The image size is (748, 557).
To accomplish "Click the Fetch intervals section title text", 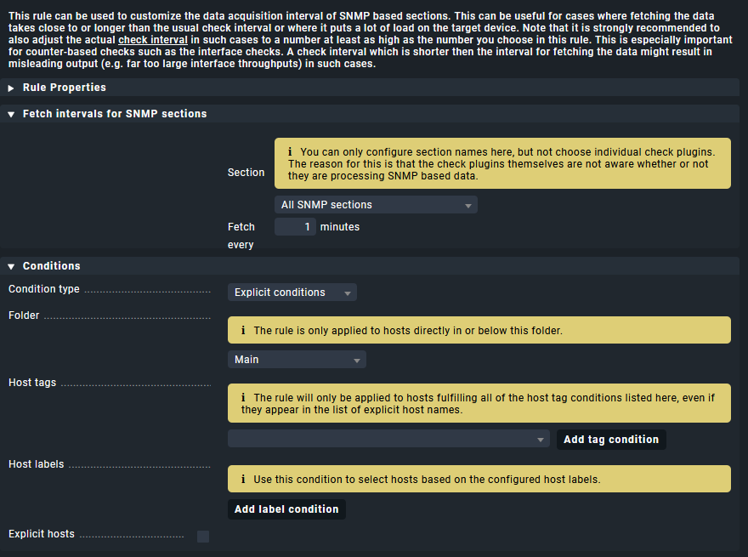I will (x=115, y=114).
